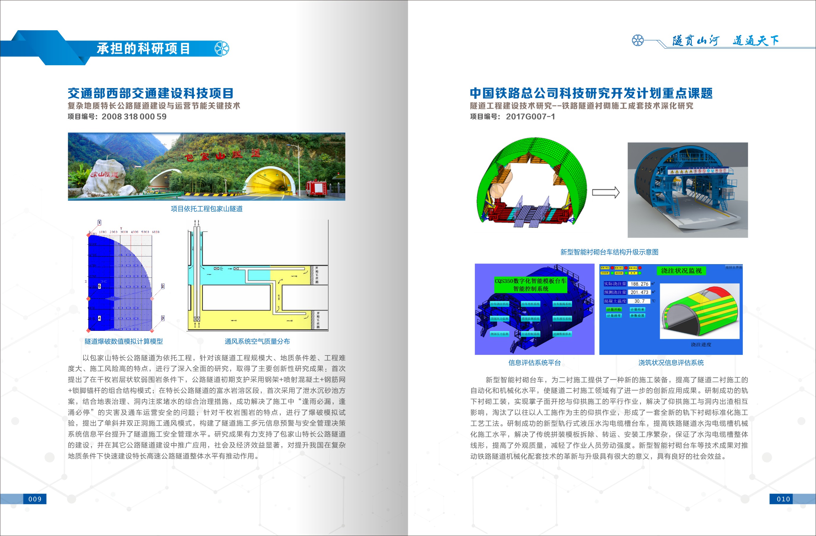Click the red indicator beside 搭接1到位
This screenshot has width=816, height=536.
tap(612, 268)
